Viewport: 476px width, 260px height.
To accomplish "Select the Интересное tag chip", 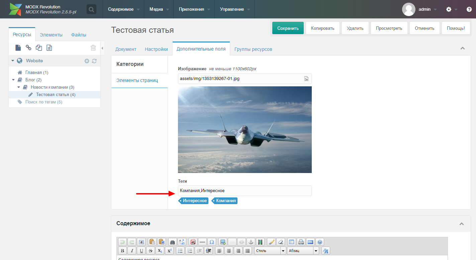I will (194, 201).
